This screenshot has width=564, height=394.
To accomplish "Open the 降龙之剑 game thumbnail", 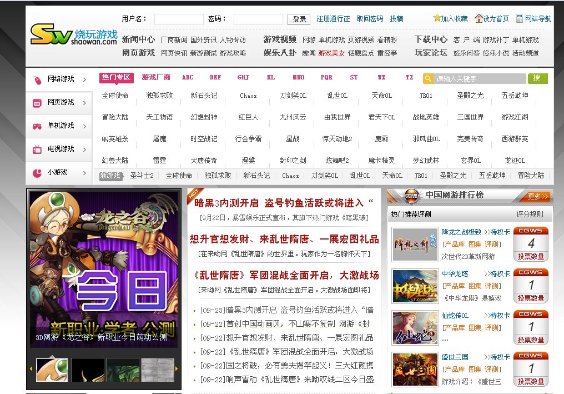I will pyautogui.click(x=415, y=244).
